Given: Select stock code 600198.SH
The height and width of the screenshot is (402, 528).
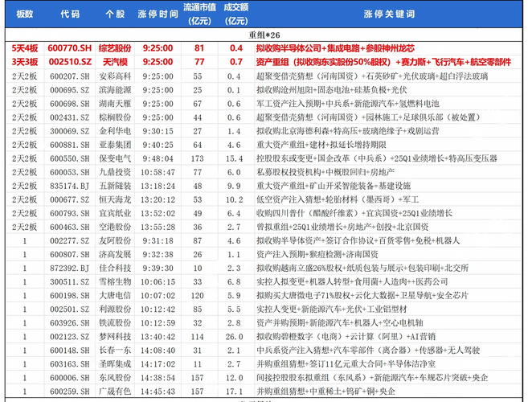Looking at the screenshot, I should click(x=70, y=296).
